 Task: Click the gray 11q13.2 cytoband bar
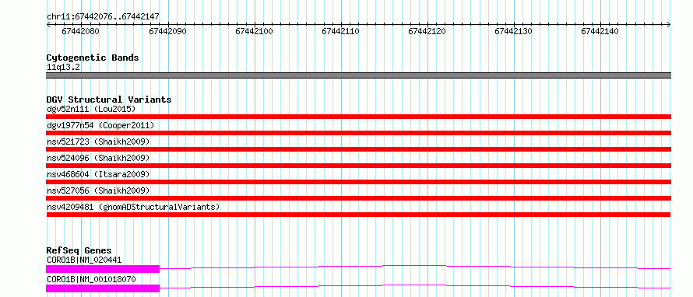358,75
